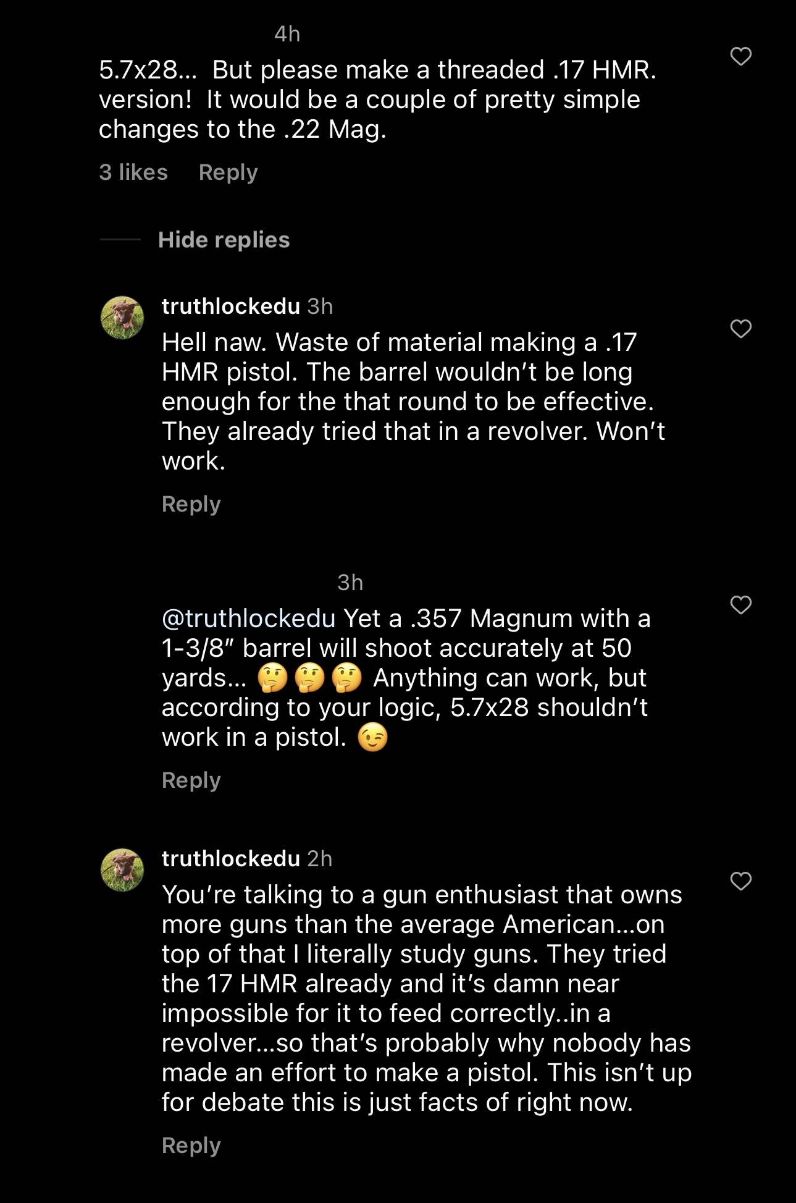View the 3 likes list

point(133,172)
